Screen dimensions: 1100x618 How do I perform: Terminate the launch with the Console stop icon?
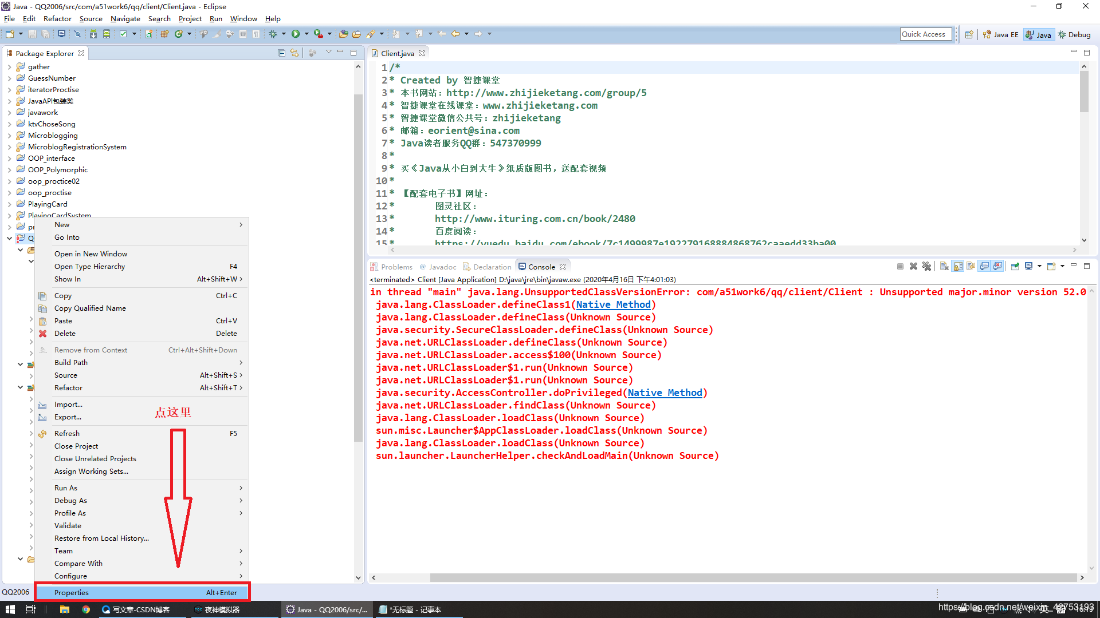pos(900,267)
